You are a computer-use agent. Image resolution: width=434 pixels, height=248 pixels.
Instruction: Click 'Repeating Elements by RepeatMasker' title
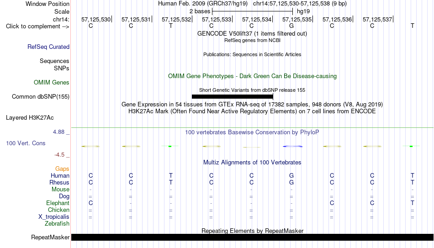(253, 231)
